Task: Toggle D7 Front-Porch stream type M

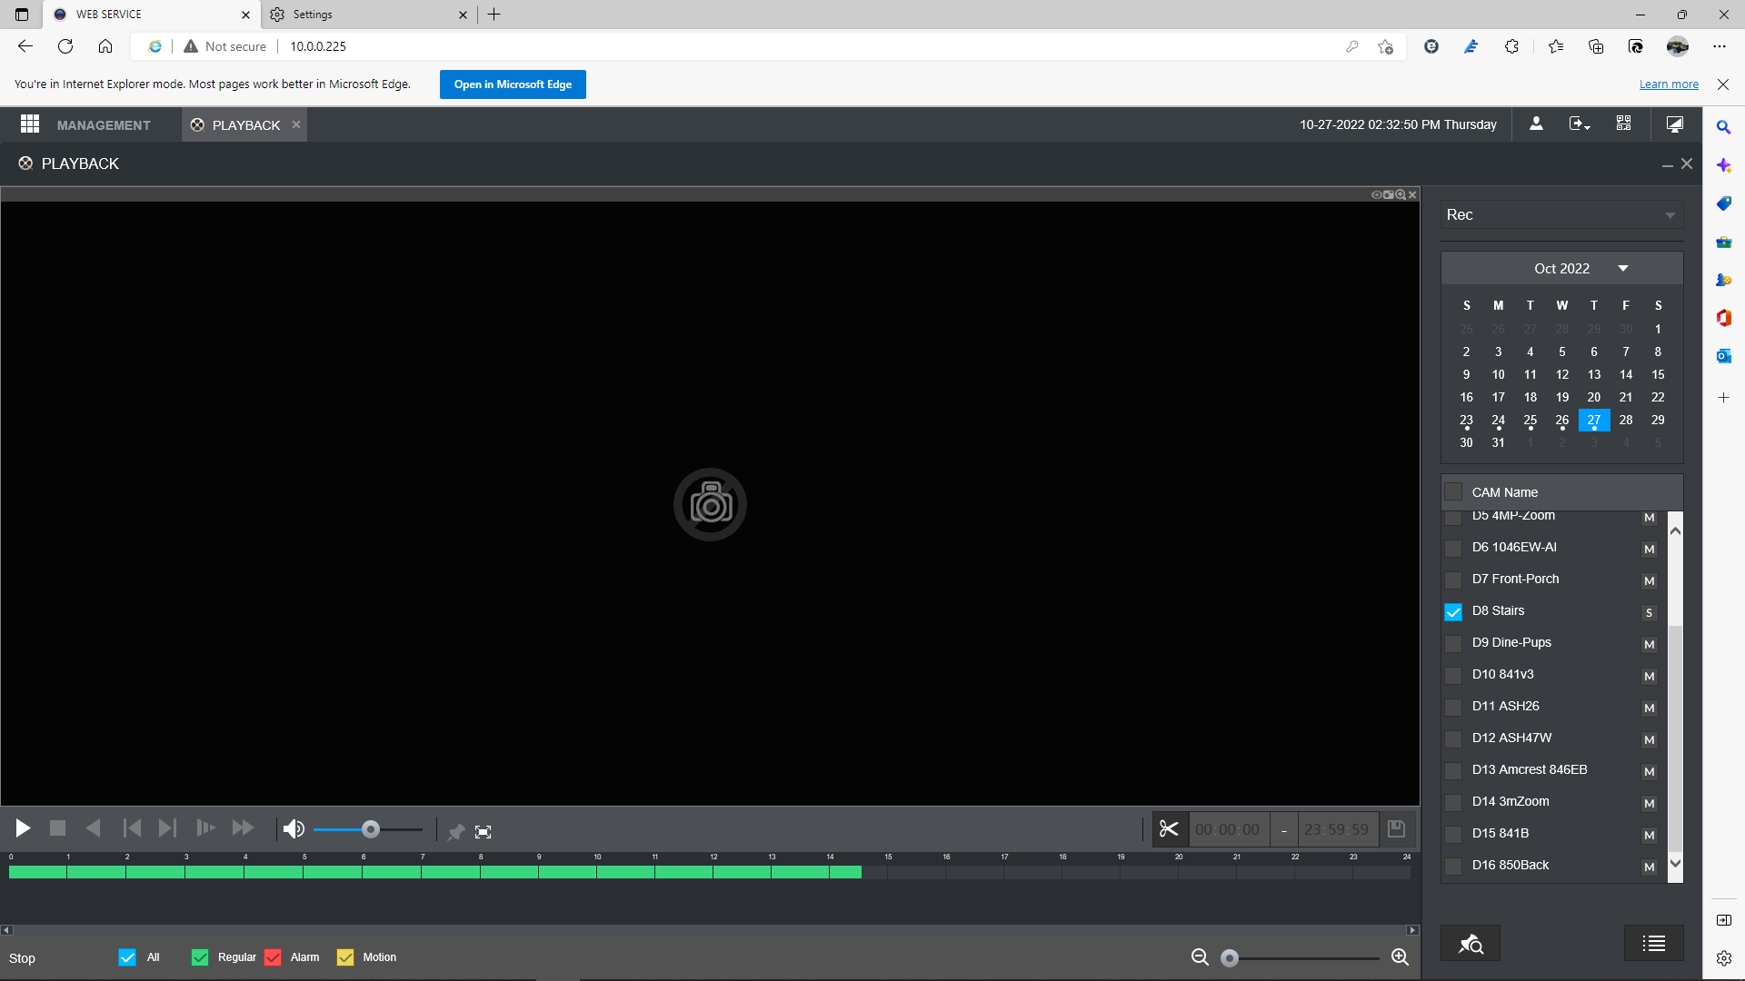Action: (x=1650, y=581)
